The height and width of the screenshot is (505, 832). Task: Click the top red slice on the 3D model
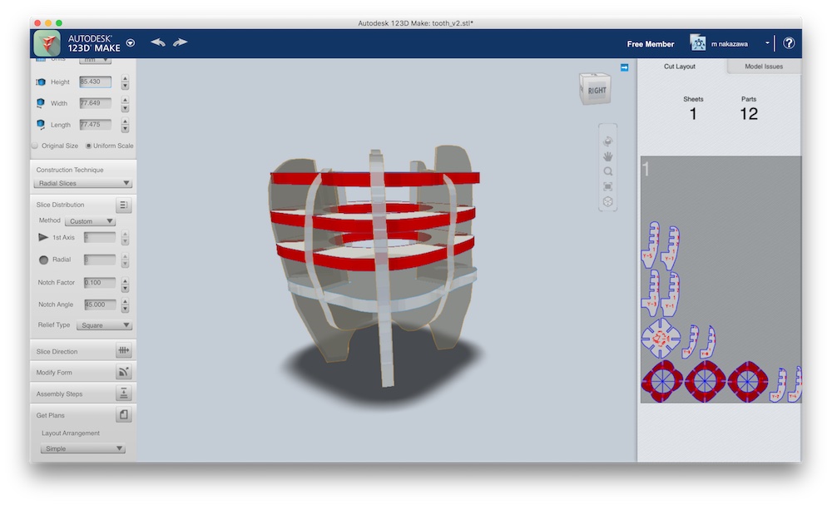[x=374, y=178]
